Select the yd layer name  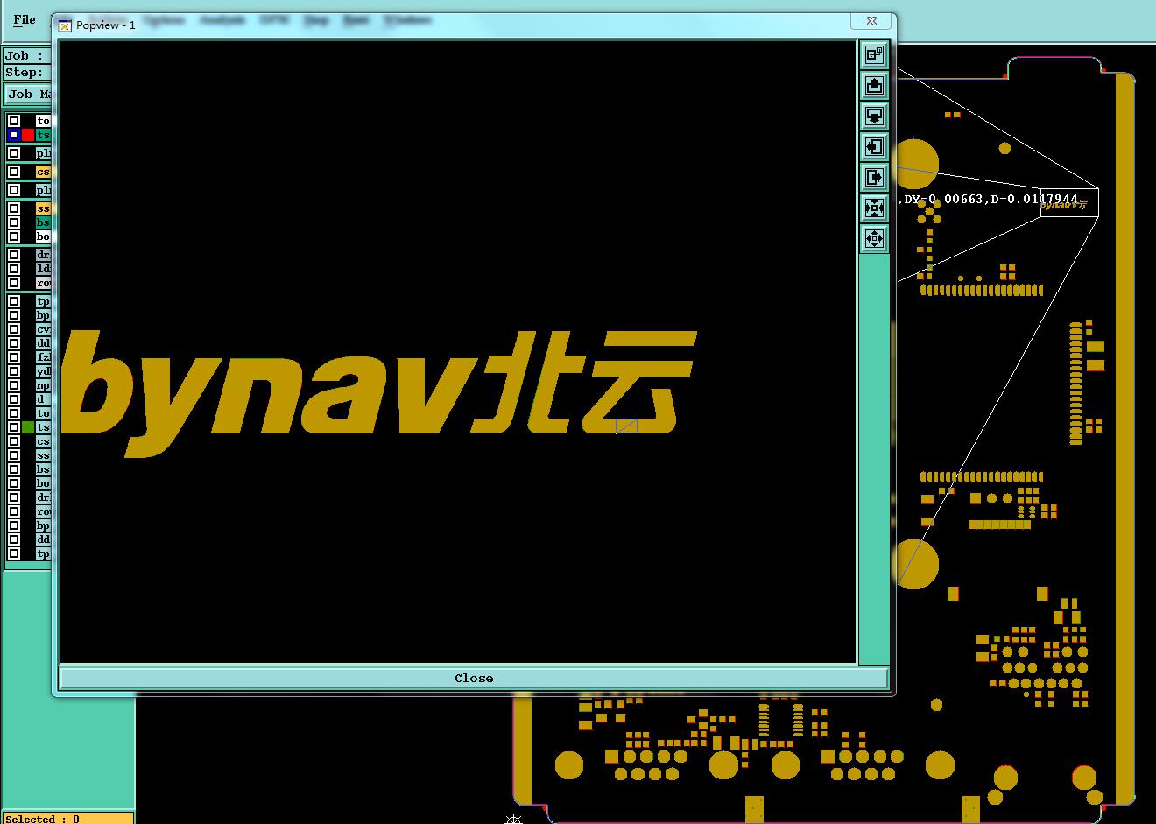tap(43, 371)
